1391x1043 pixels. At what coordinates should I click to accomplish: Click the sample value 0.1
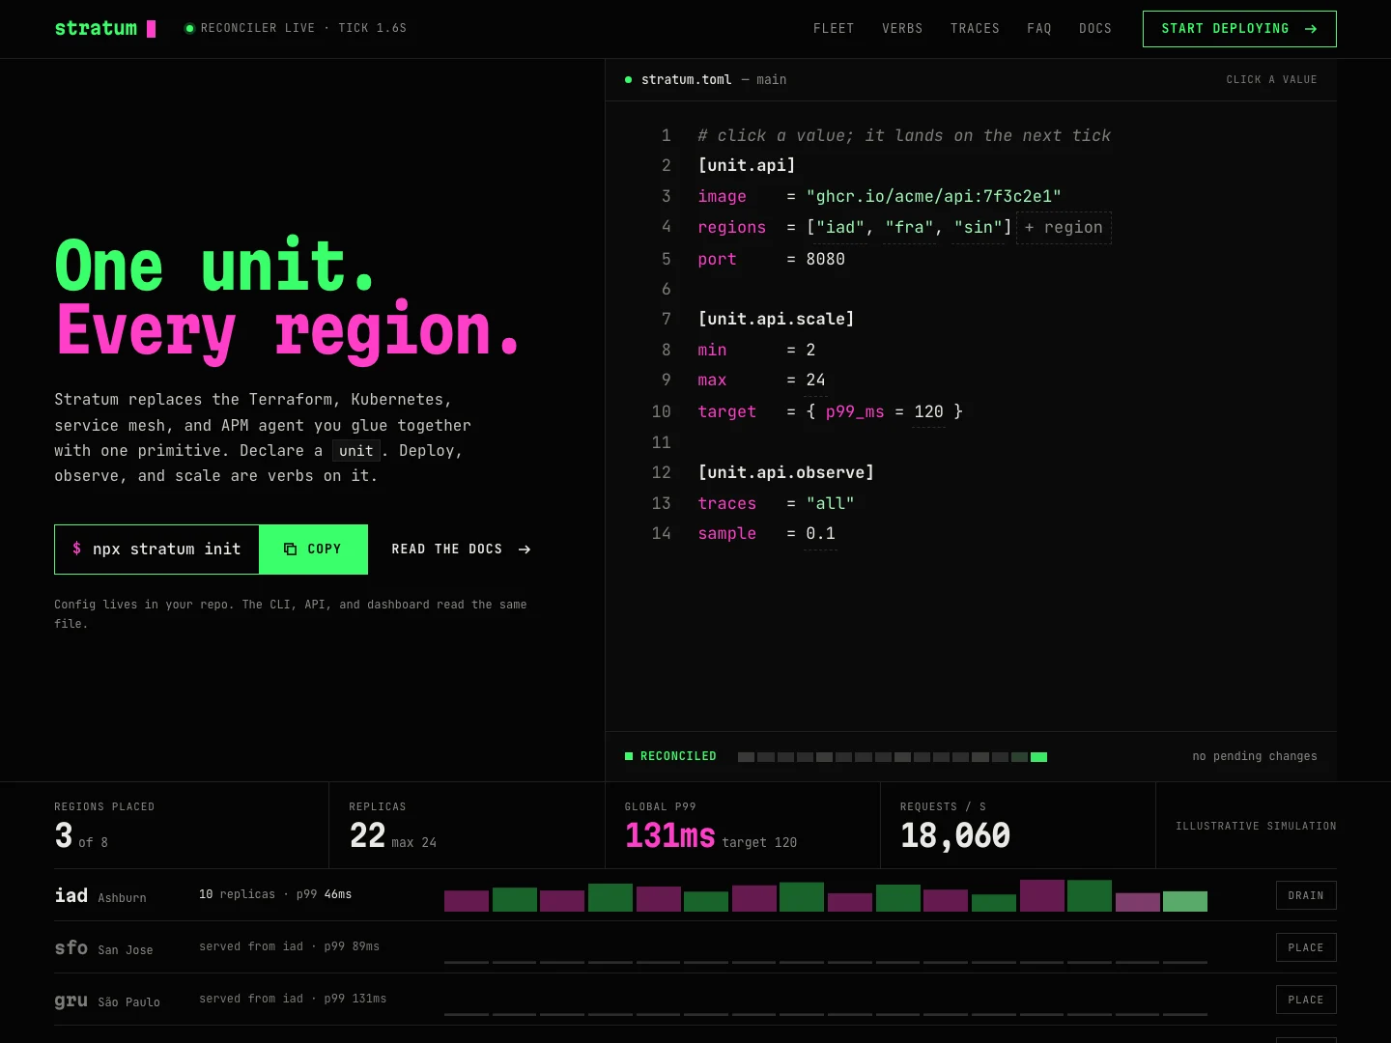(820, 533)
